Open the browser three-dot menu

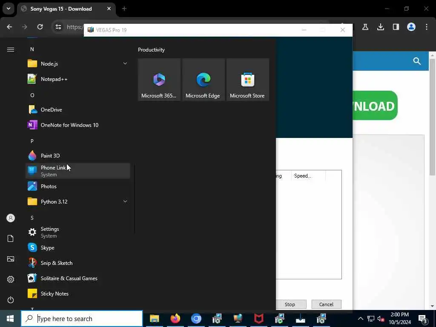point(426,27)
